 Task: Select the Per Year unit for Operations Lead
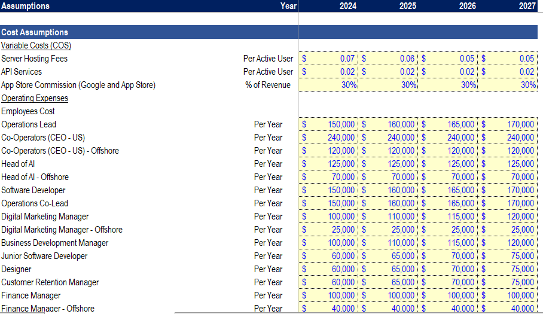pyautogui.click(x=268, y=124)
